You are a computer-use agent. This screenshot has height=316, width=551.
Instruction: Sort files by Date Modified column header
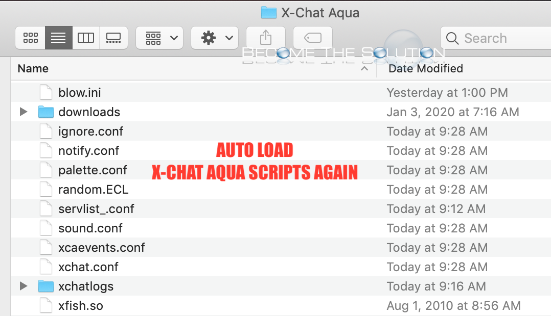tap(426, 68)
